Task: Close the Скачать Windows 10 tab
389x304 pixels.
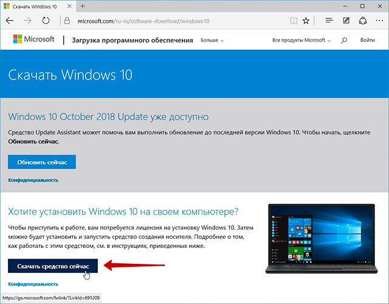Action: (x=69, y=6)
